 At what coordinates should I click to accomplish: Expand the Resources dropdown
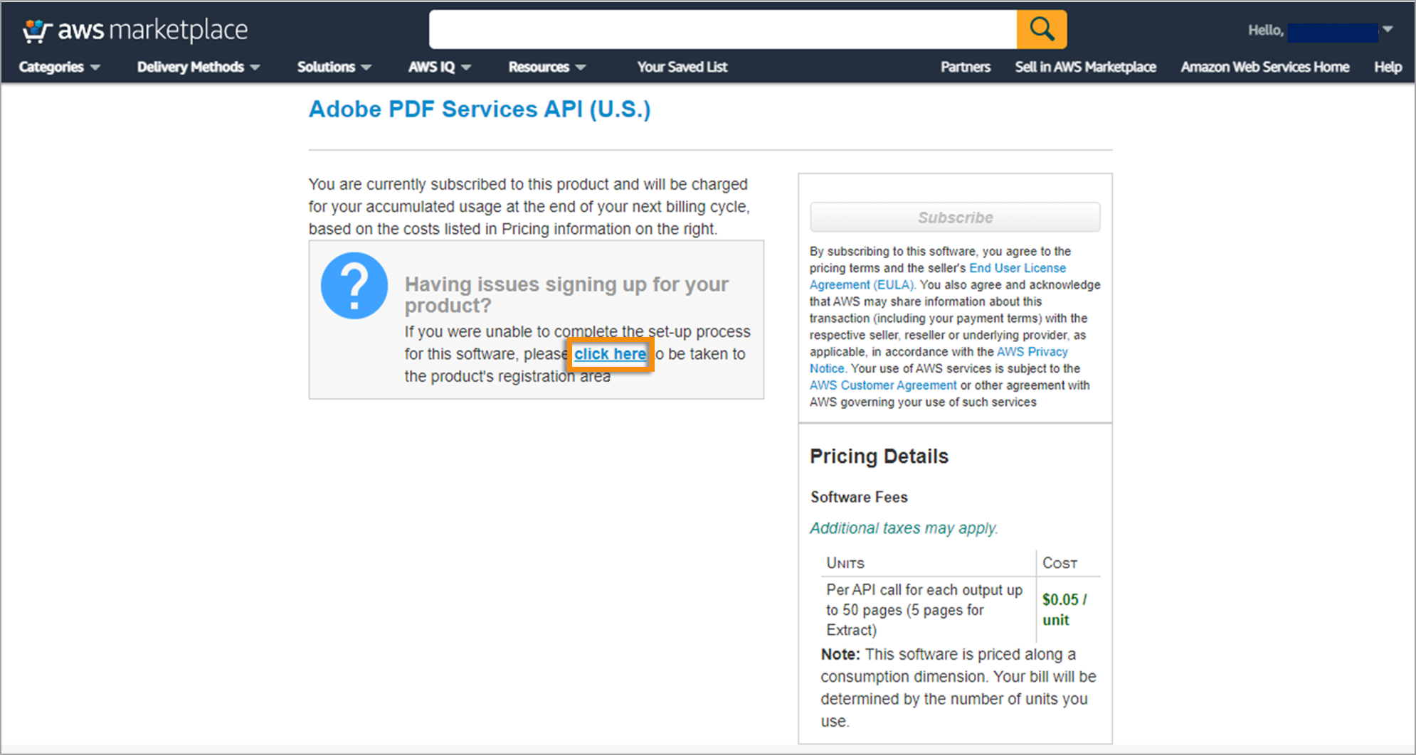click(545, 67)
